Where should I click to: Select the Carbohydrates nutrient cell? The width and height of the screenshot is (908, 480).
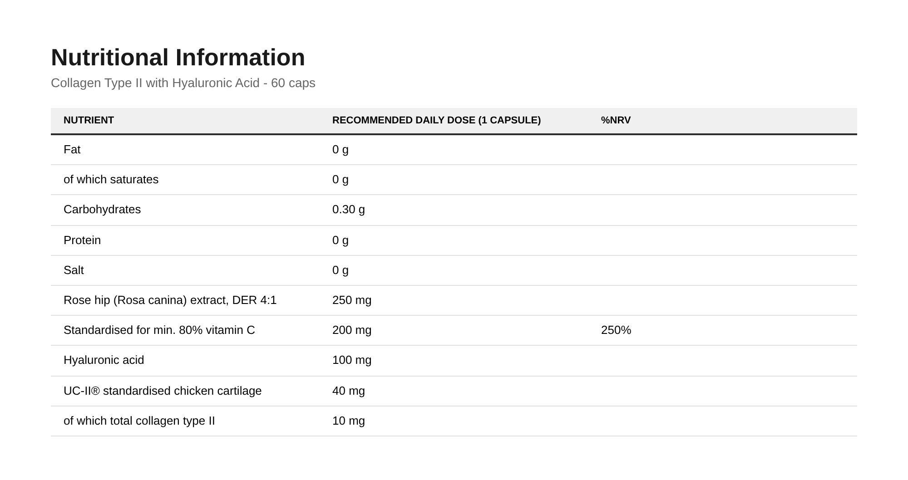point(102,210)
